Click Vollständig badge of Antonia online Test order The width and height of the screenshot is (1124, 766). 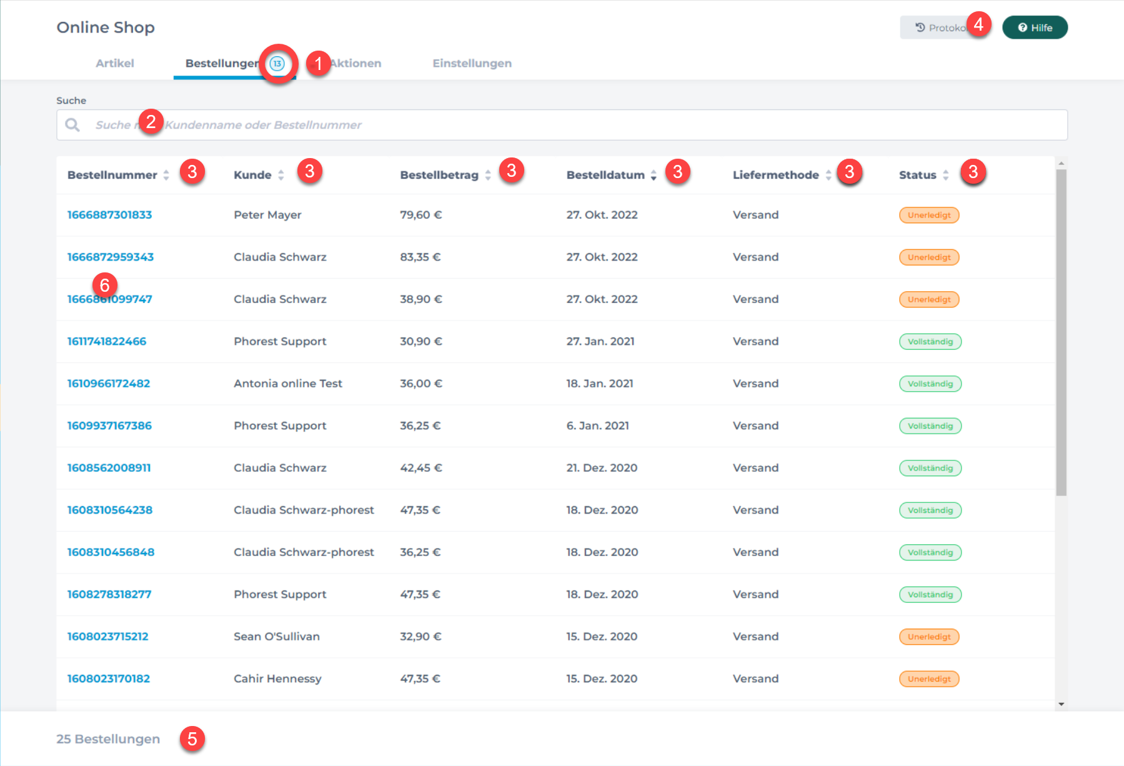930,384
